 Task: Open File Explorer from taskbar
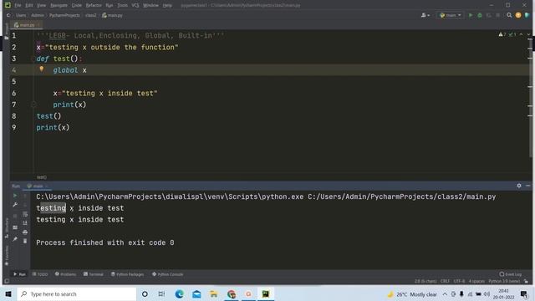[x=214, y=293]
